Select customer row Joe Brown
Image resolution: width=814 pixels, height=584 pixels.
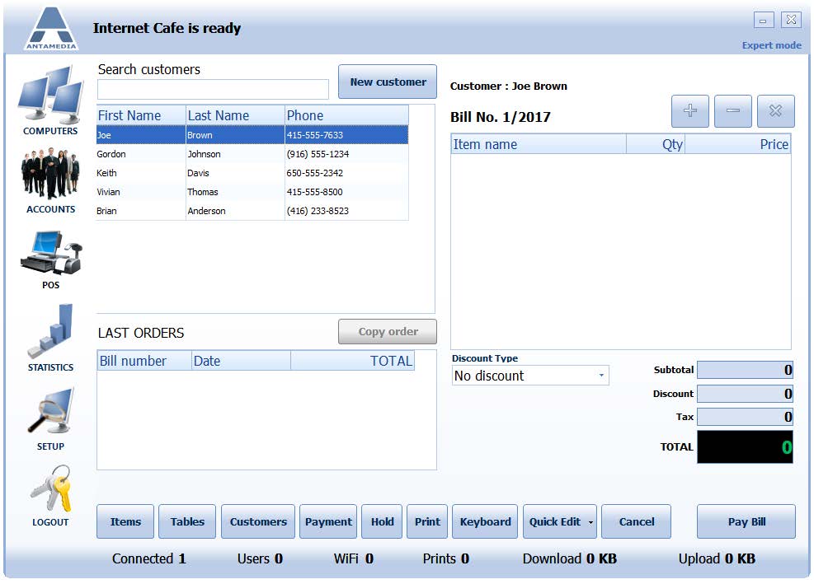pyautogui.click(x=252, y=135)
